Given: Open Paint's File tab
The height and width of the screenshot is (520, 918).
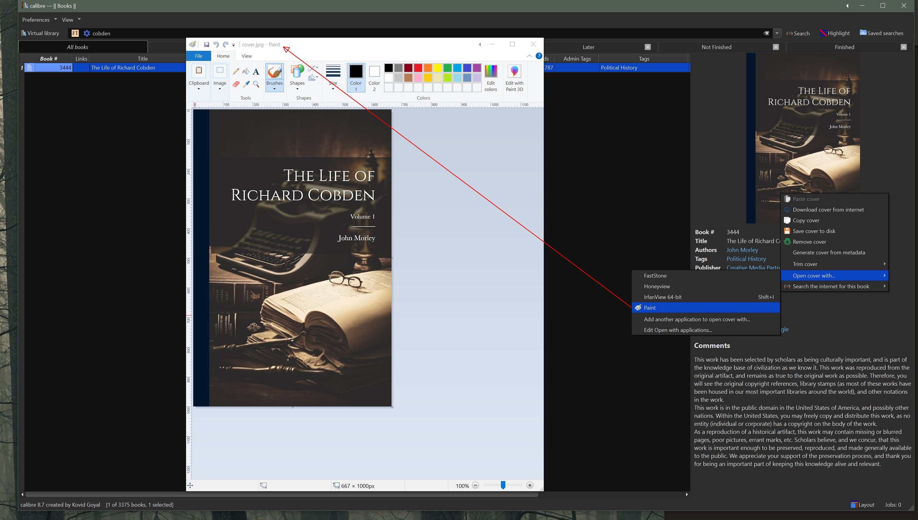Looking at the screenshot, I should coord(198,56).
